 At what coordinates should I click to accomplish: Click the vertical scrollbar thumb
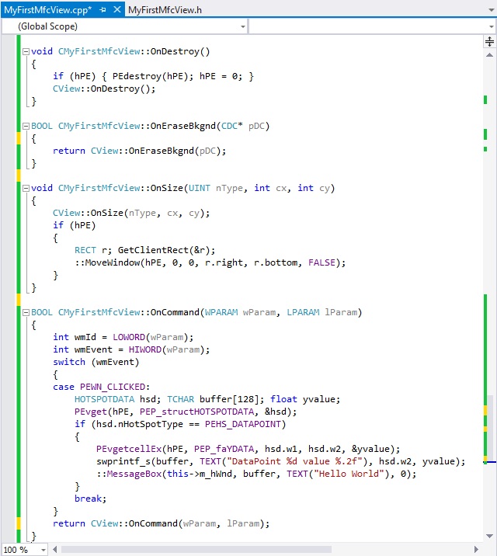coord(491,429)
